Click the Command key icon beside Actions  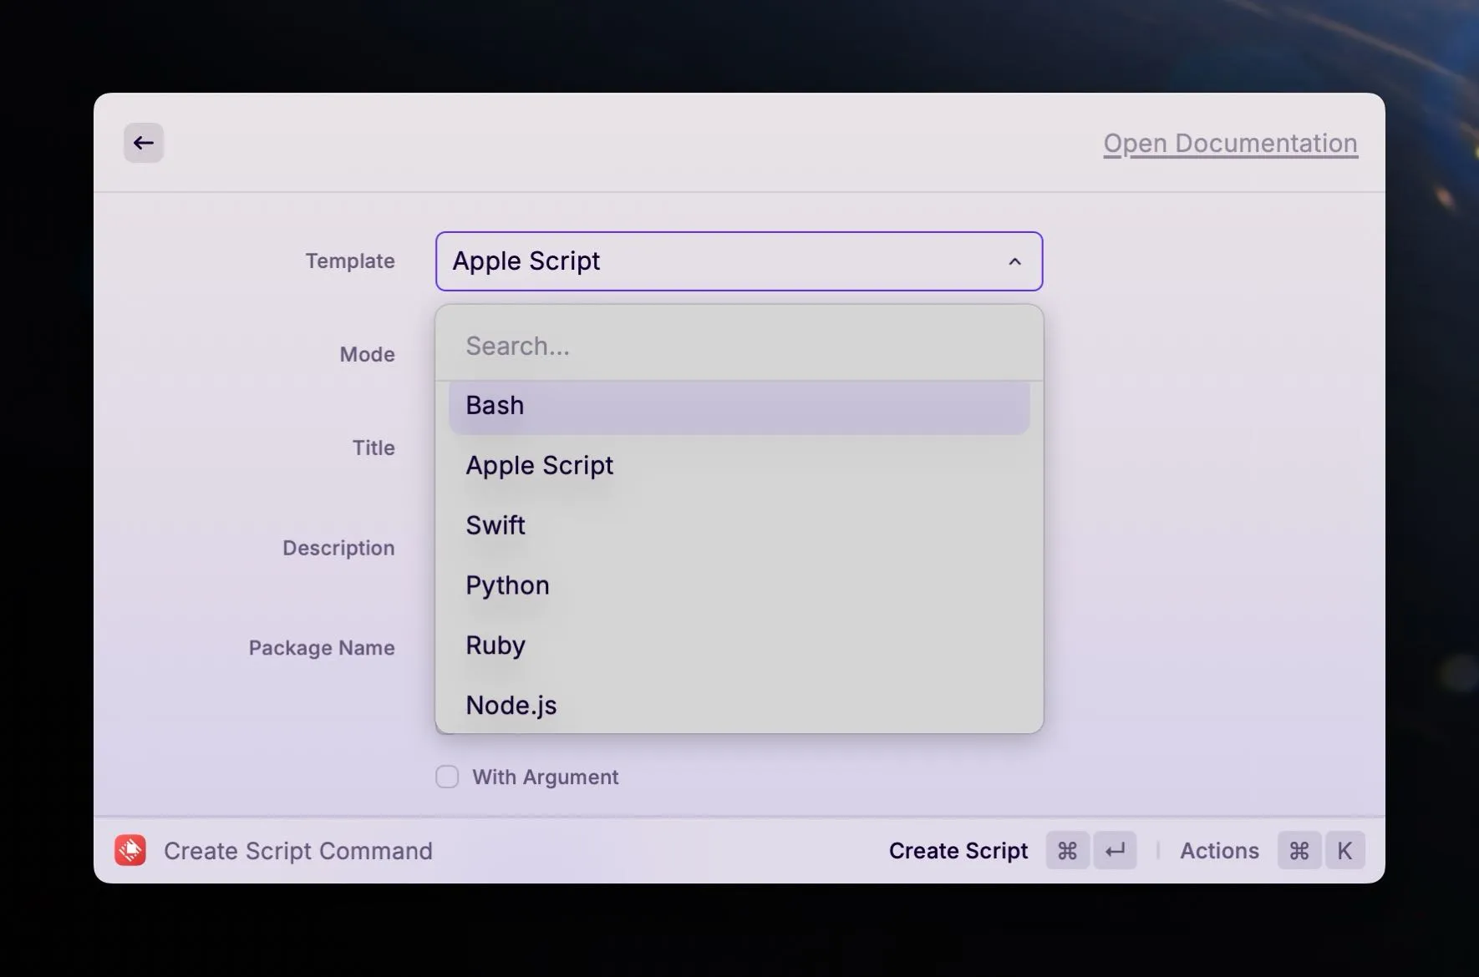(x=1299, y=850)
